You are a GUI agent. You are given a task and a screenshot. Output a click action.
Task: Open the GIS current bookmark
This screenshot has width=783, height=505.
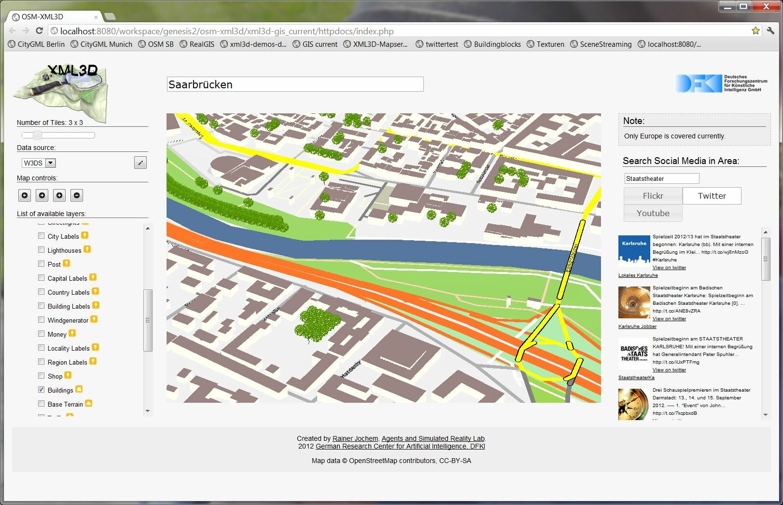tap(315, 44)
